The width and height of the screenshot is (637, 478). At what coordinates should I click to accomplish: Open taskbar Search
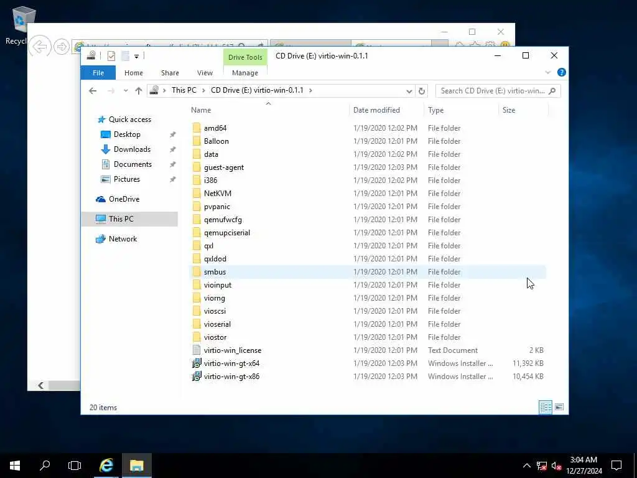[45, 466]
